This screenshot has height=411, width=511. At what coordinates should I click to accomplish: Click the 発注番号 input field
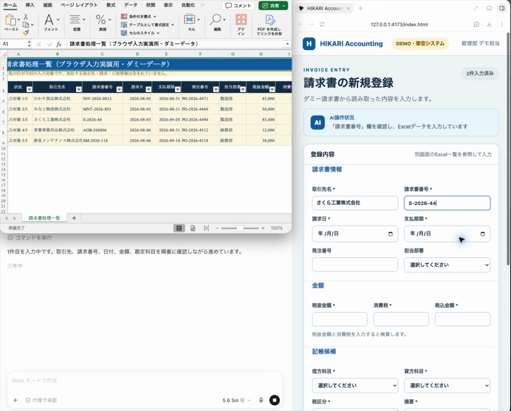click(355, 265)
